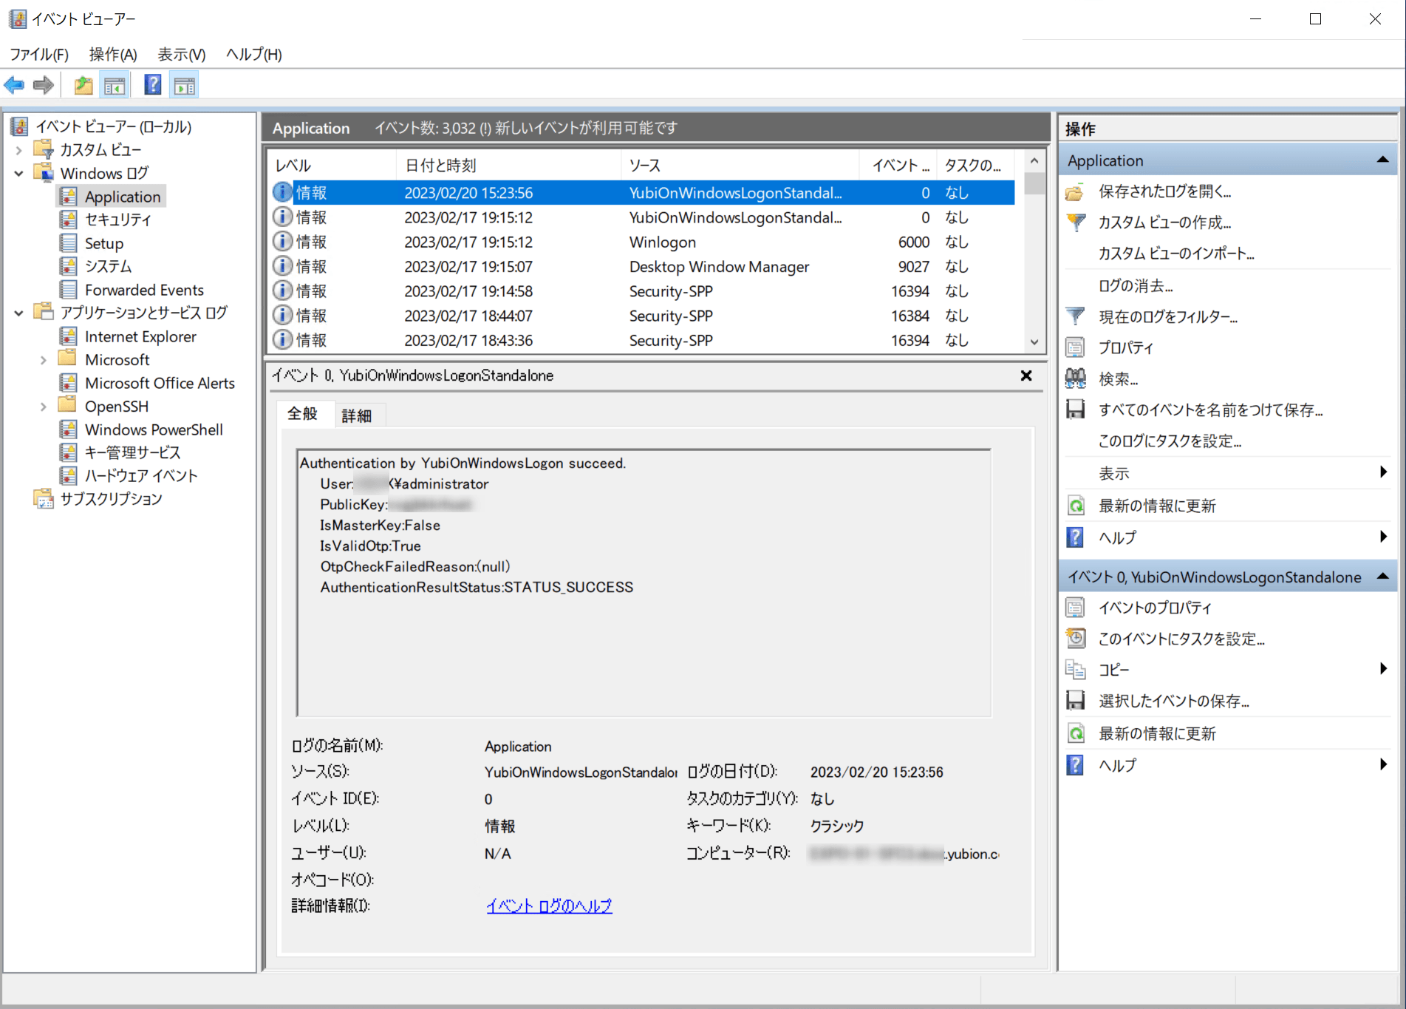Click the event list scrollbar down arrow
Viewport: 1406px width, 1009px height.
1034,342
